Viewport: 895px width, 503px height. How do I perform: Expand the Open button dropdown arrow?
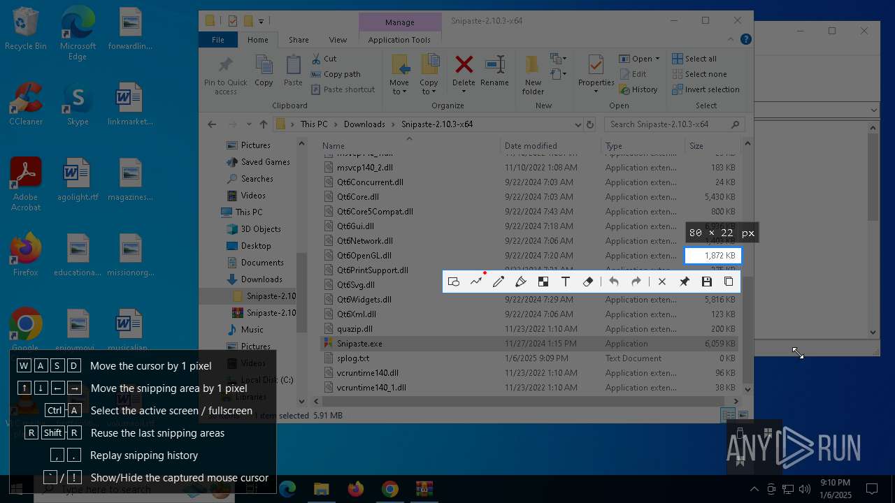pyautogui.click(x=657, y=59)
